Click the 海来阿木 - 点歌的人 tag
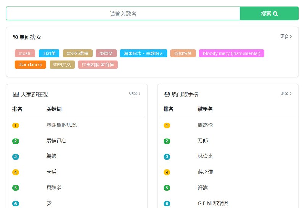305x208 pixels. pos(143,53)
